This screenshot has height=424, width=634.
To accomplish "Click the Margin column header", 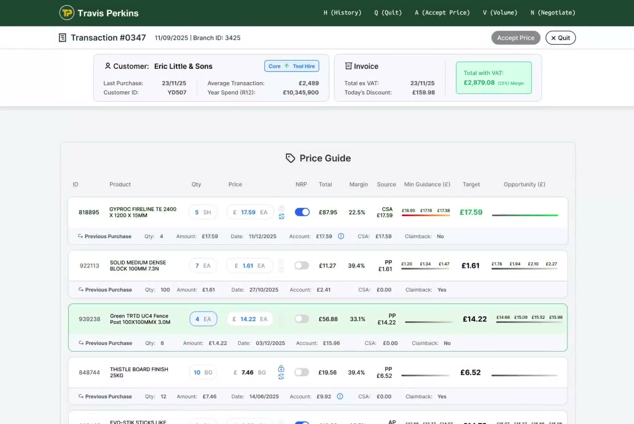I will click(358, 184).
